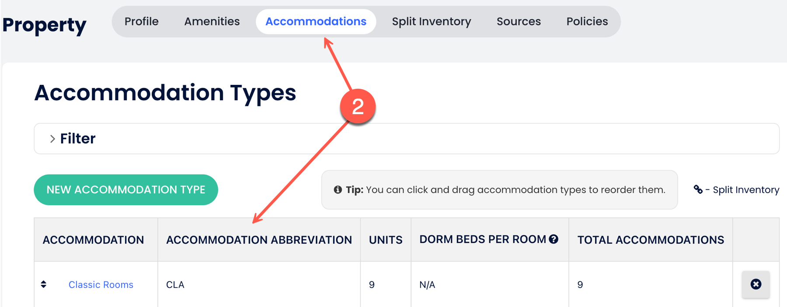Viewport: 787px width, 307px height.
Task: Click the Split Inventory chain link icon
Action: tap(698, 189)
